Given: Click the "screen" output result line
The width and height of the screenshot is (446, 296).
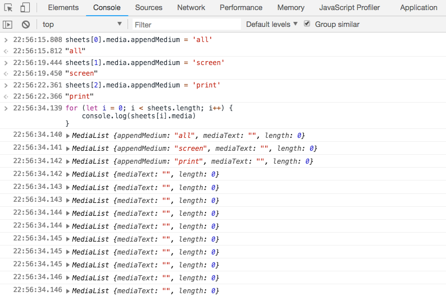Looking at the screenshot, I should click(x=81, y=73).
